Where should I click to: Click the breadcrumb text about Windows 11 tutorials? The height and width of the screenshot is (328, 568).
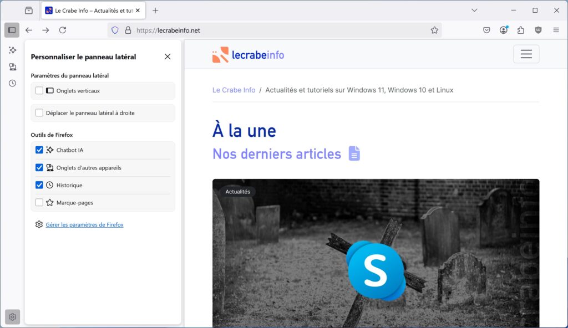(x=359, y=90)
